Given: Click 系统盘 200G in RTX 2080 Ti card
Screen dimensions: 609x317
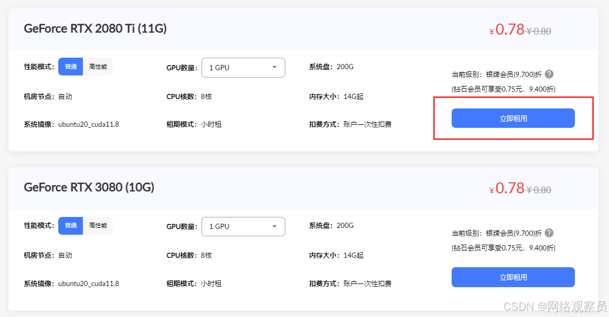Looking at the screenshot, I should coord(332,67).
